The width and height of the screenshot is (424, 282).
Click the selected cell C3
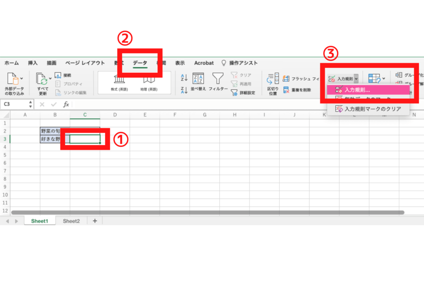85,139
